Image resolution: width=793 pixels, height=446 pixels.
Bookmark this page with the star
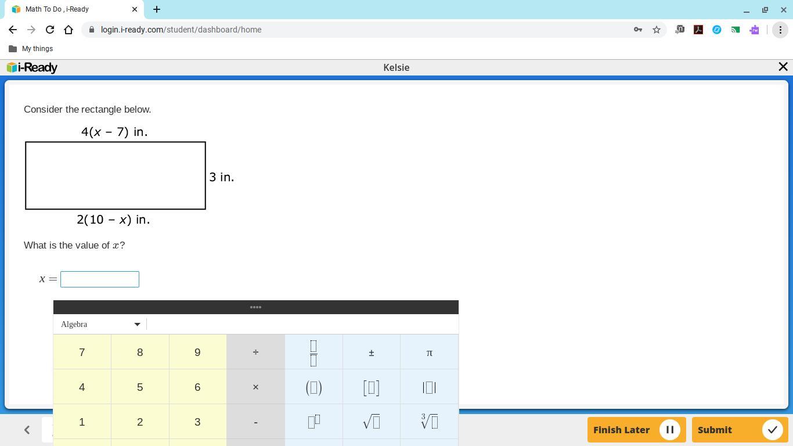coord(657,30)
